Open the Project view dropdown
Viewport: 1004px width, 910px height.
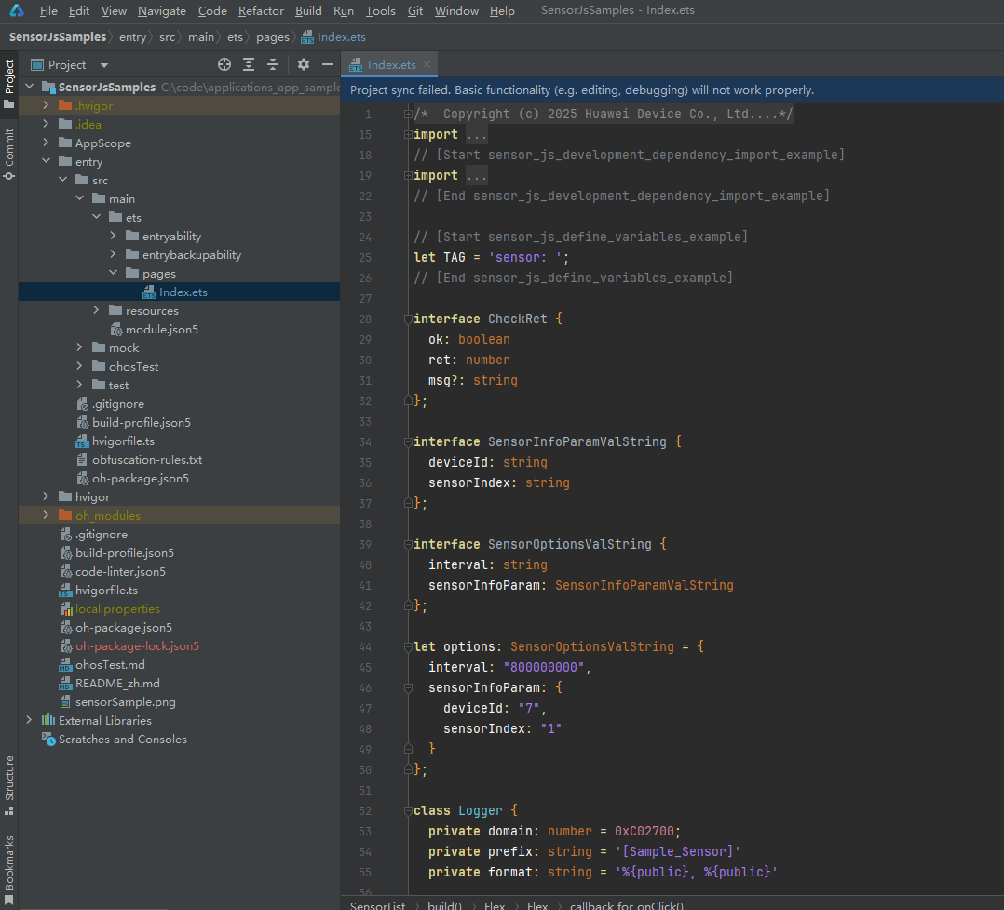click(x=103, y=65)
